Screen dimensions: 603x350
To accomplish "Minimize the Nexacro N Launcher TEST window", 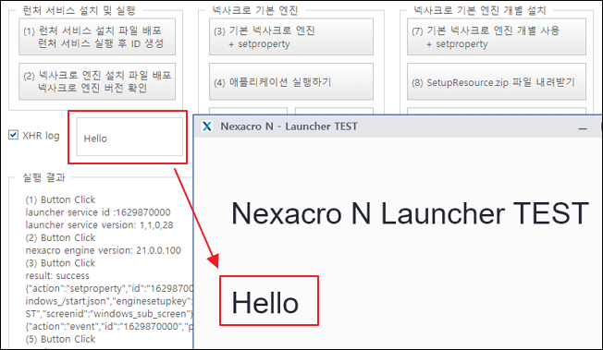I will click(x=583, y=128).
